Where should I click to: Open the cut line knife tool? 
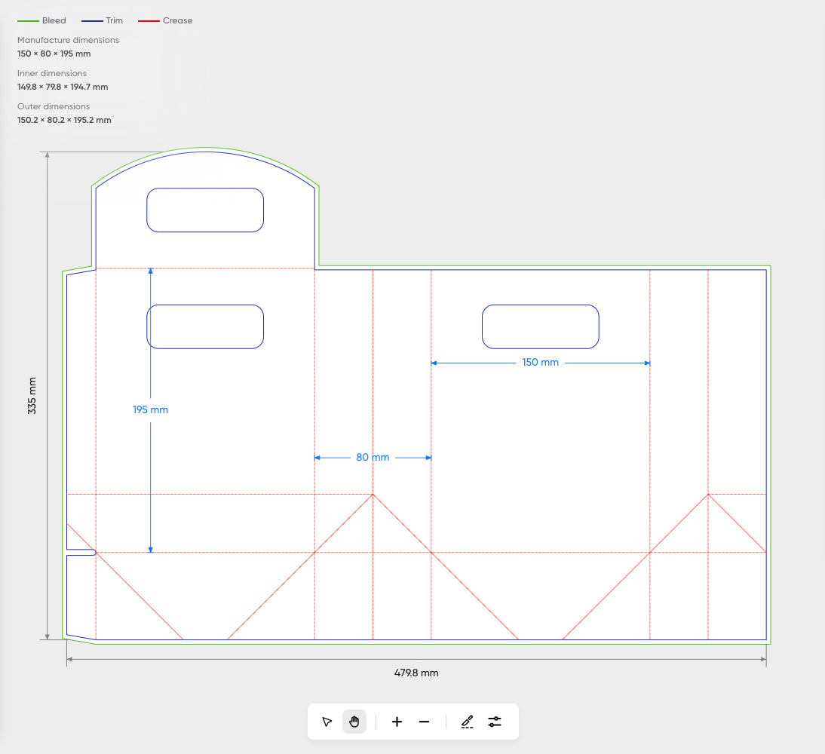pyautogui.click(x=467, y=722)
